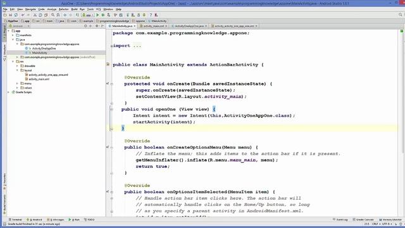Click the Help question mark icon
The image size is (405, 228).
[151, 15]
